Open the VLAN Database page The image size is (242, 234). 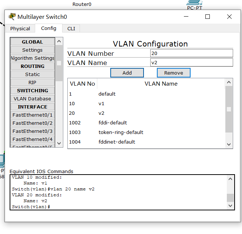33,99
